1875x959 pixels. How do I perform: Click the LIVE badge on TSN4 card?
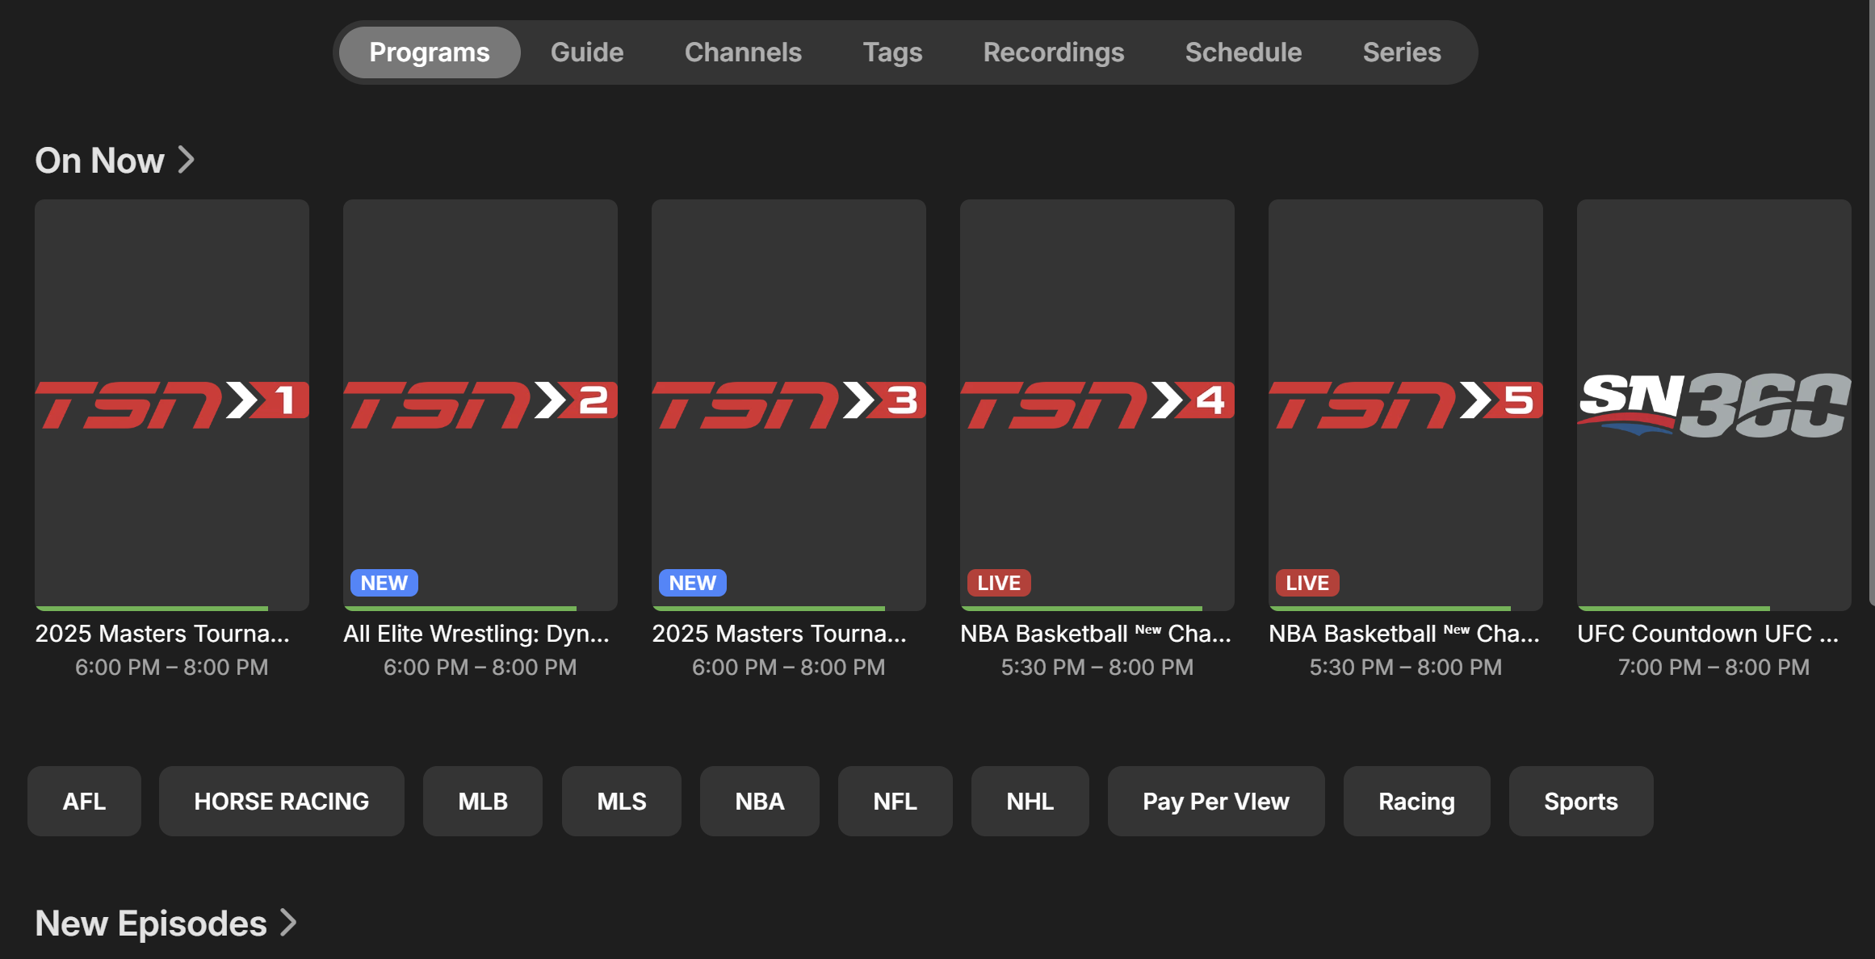pos(999,583)
